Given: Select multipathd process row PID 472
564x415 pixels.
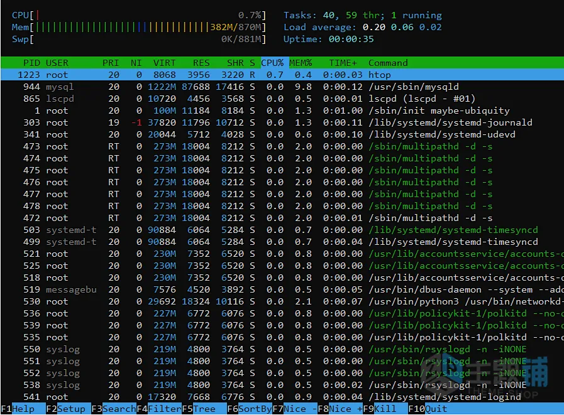Looking at the screenshot, I should coord(282,218).
